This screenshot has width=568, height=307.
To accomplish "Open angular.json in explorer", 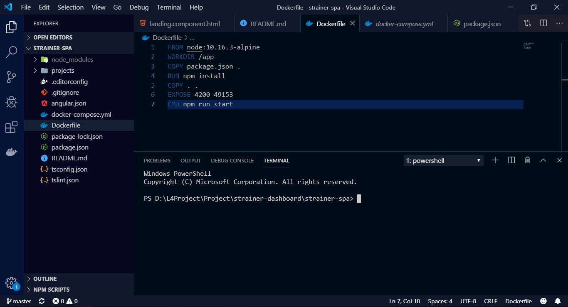I will 79,103.
